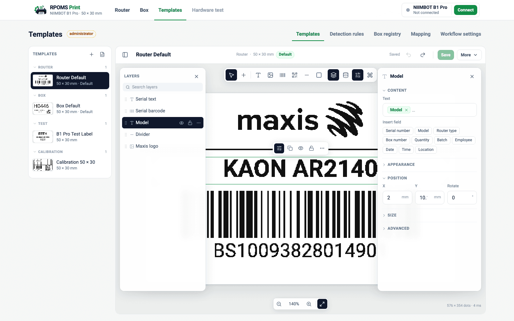Select the Text tool in canvas toolbar
Viewport: 514px width, 321px height.
pyautogui.click(x=258, y=75)
